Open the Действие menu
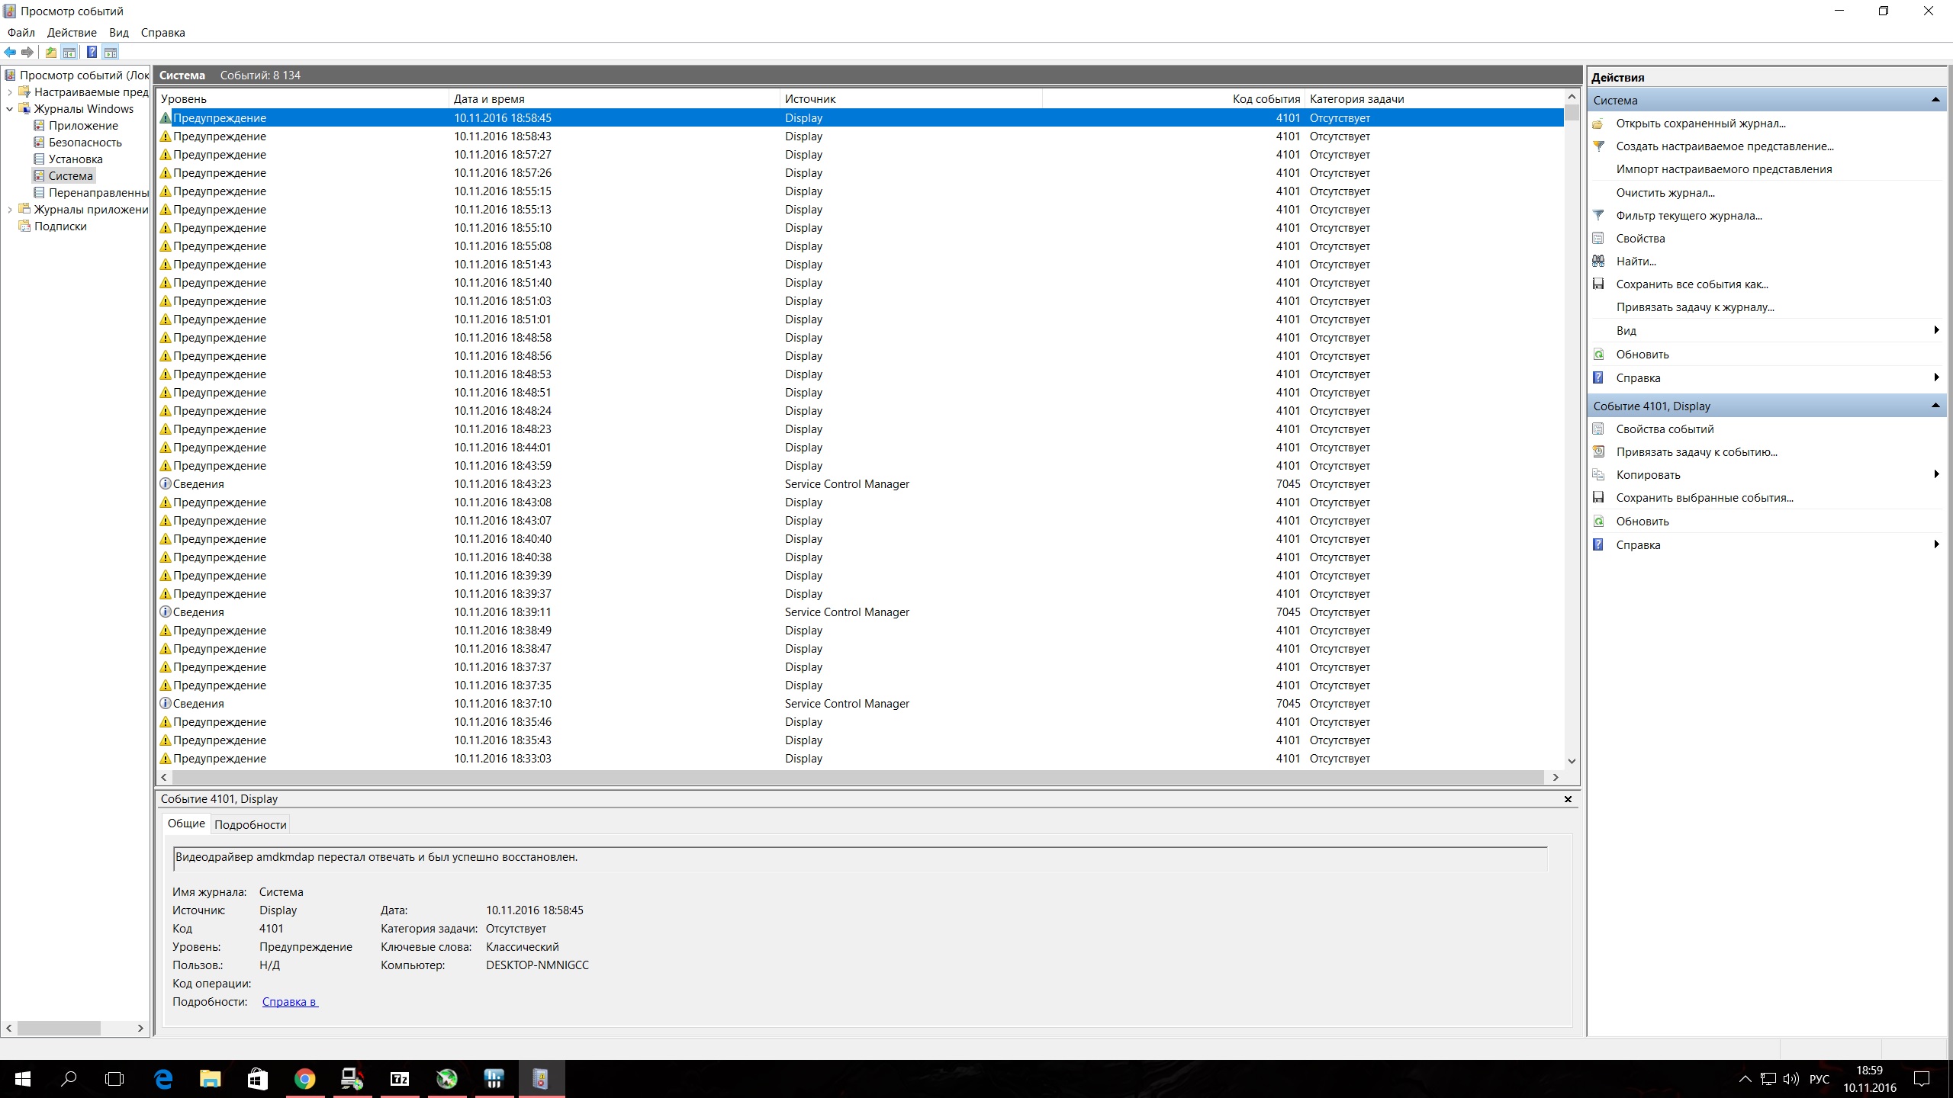Screen dimensions: 1953x1098 click(x=72, y=33)
